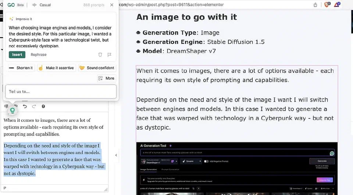The image size is (353, 195).
Task: Close the GrammarlyGO panel with the X icon
Action: coord(112,5)
